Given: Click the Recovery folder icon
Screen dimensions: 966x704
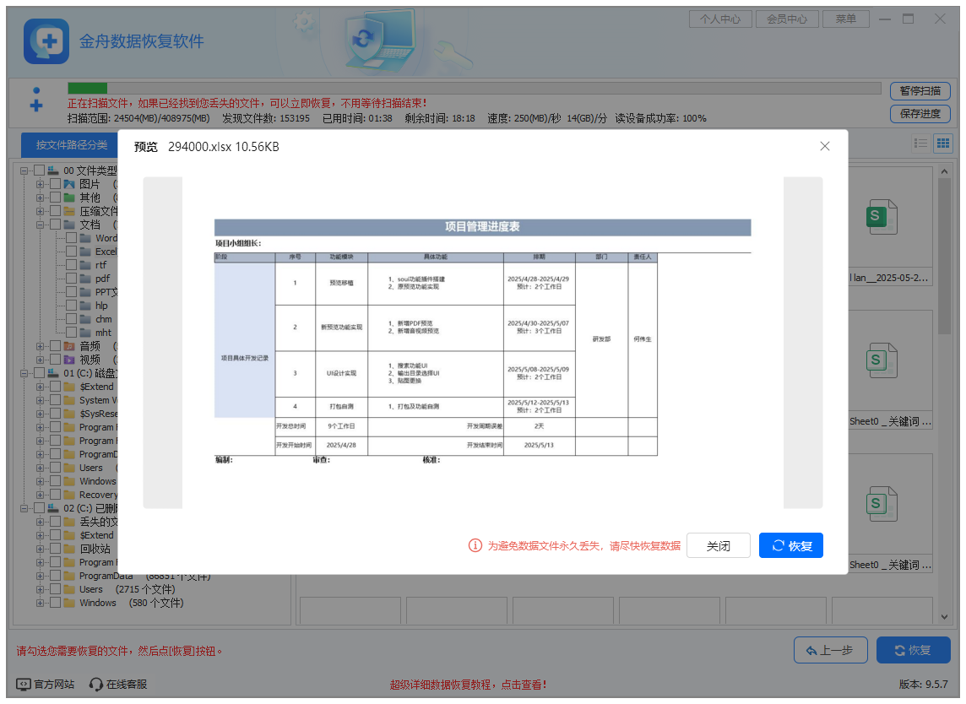Looking at the screenshot, I should (69, 495).
